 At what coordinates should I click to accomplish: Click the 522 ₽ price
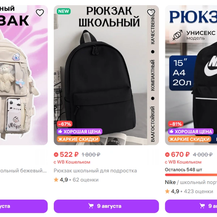tap(69, 154)
